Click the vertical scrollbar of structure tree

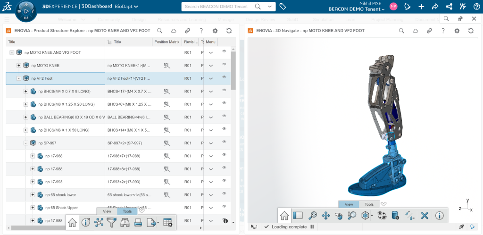coord(233,71)
